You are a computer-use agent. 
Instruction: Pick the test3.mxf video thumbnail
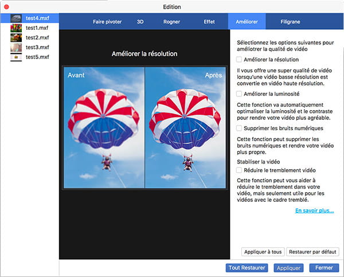[17, 48]
